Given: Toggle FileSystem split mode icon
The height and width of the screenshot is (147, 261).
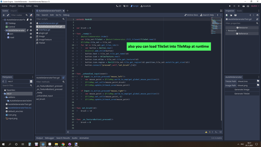Looking at the screenshot, I should click(x=31, y=81).
